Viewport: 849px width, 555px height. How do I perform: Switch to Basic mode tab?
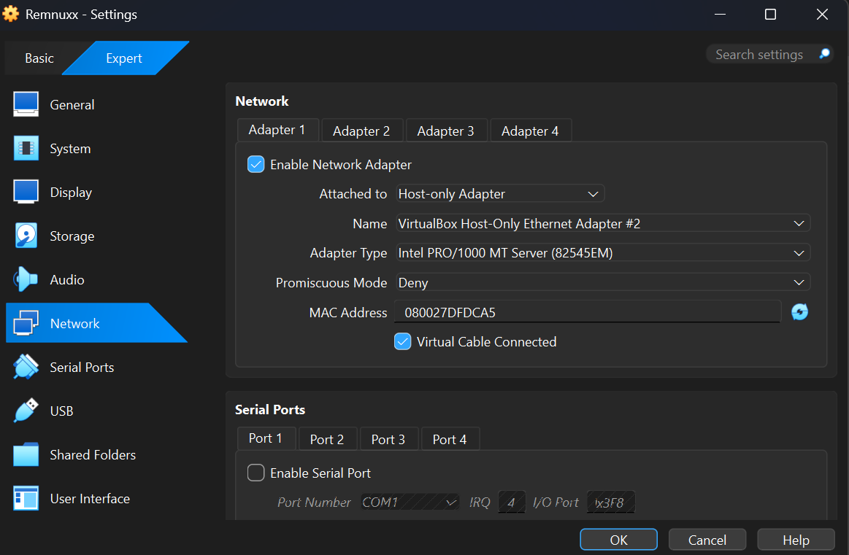(39, 58)
